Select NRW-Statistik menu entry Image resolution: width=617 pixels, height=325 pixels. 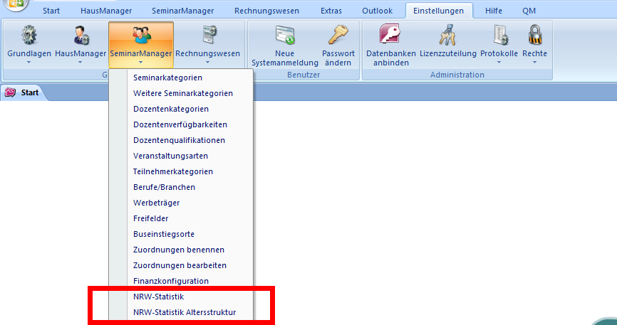[158, 297]
